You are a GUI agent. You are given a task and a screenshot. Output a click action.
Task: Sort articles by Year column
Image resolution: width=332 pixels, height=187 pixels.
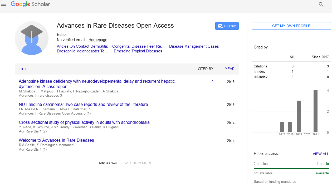point(230,69)
